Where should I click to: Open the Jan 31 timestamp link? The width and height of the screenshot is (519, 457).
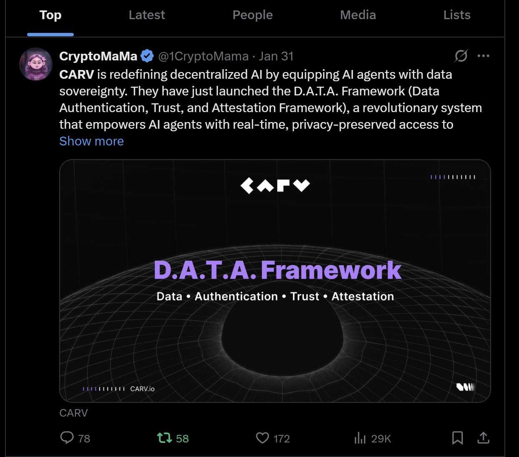276,56
